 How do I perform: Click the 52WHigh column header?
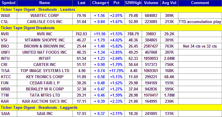point(133,3)
